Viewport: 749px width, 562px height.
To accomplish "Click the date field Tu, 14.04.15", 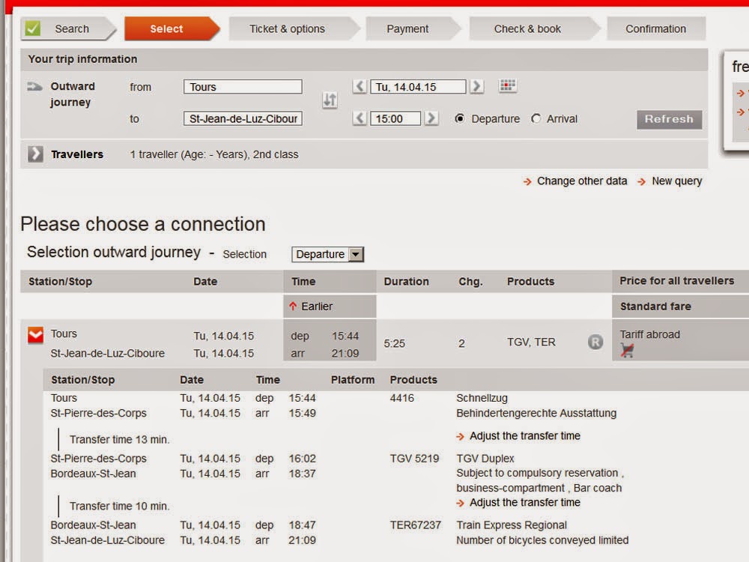I will [418, 86].
